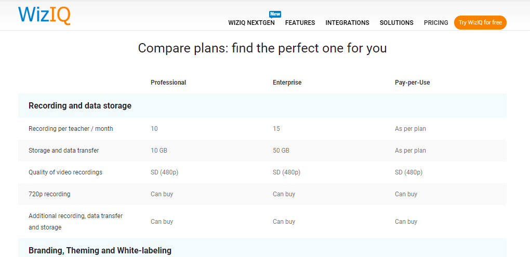Screen dimensions: 530x257
Task: Open the WIZIQ NEXTGEN menu item
Action: [x=251, y=23]
